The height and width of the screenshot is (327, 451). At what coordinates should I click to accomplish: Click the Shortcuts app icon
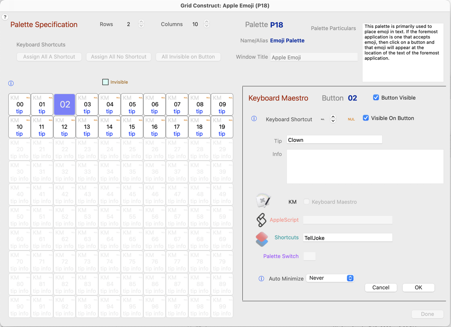click(262, 239)
